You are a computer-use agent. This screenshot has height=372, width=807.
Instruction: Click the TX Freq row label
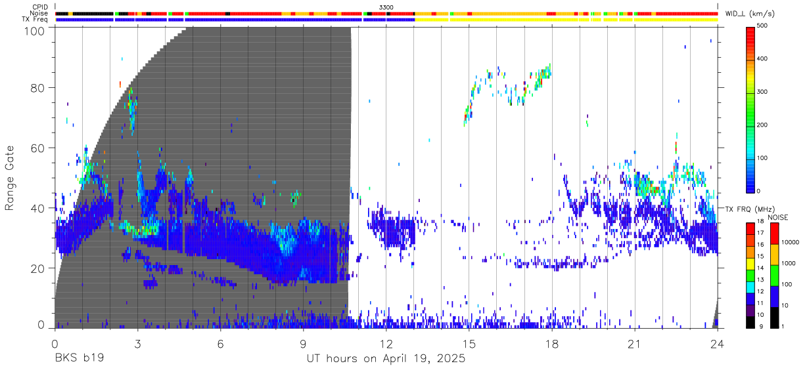(x=35, y=19)
